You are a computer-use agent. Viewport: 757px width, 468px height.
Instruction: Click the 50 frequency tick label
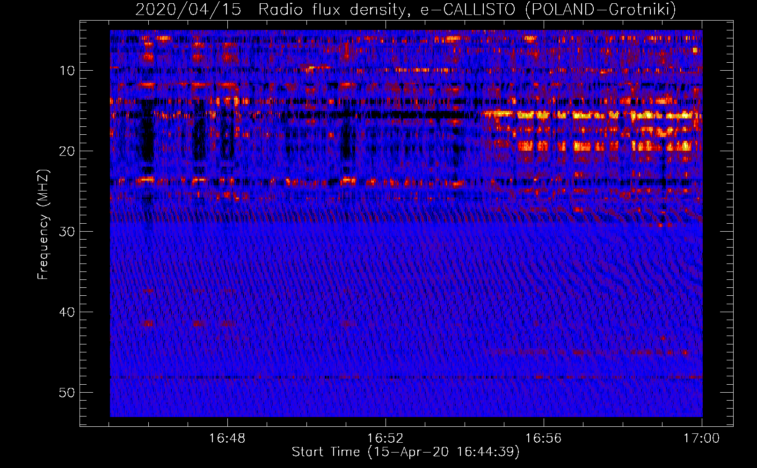pos(67,393)
